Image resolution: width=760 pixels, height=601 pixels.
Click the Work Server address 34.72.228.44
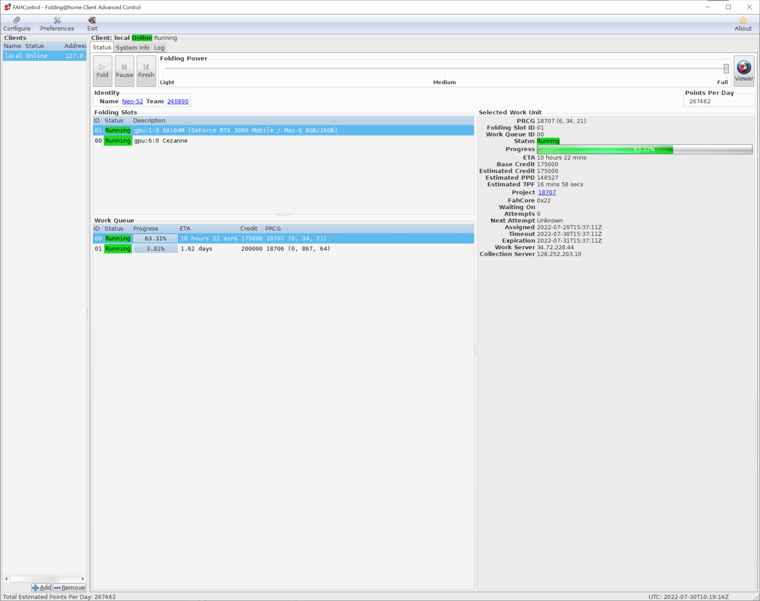point(555,247)
